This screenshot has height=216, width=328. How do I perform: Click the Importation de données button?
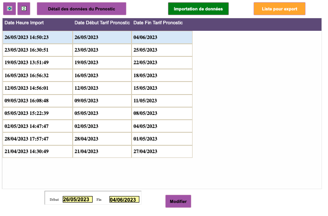(x=198, y=9)
